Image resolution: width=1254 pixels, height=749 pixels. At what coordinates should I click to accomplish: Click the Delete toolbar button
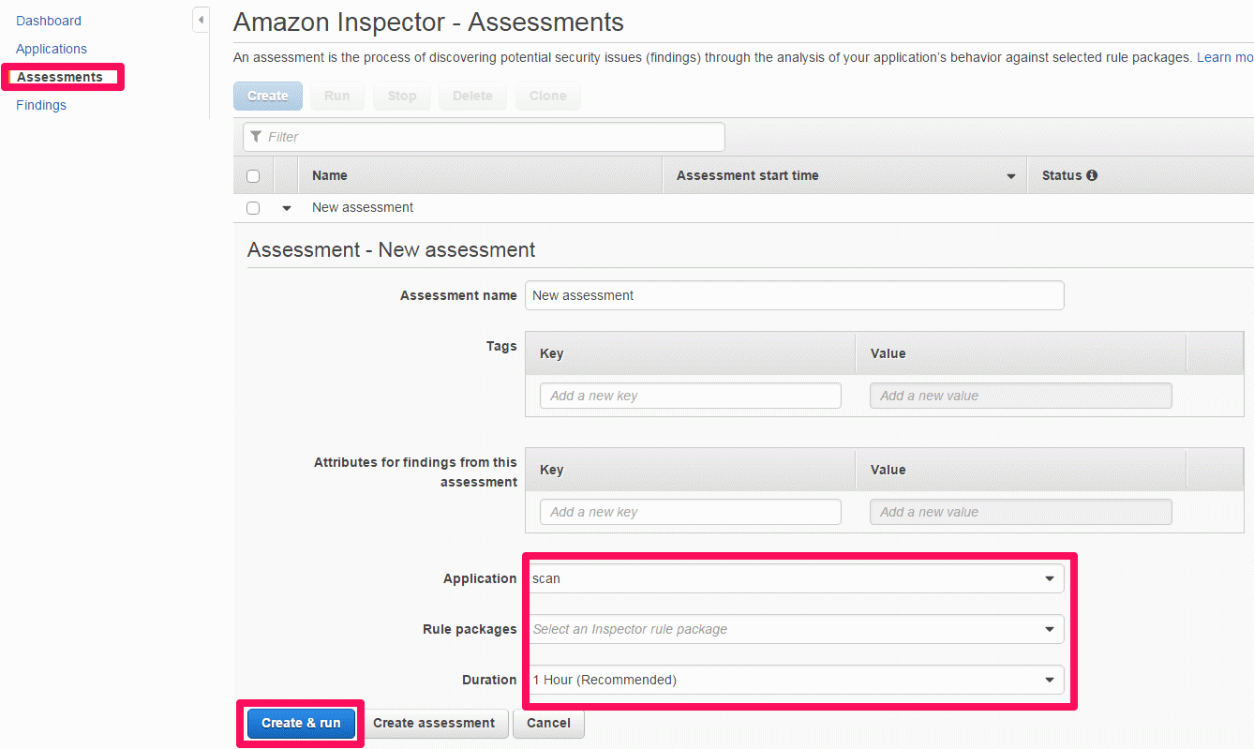[x=472, y=96]
